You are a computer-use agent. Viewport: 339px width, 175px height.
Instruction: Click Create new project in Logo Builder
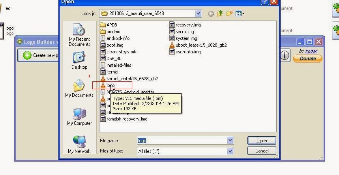39,55
